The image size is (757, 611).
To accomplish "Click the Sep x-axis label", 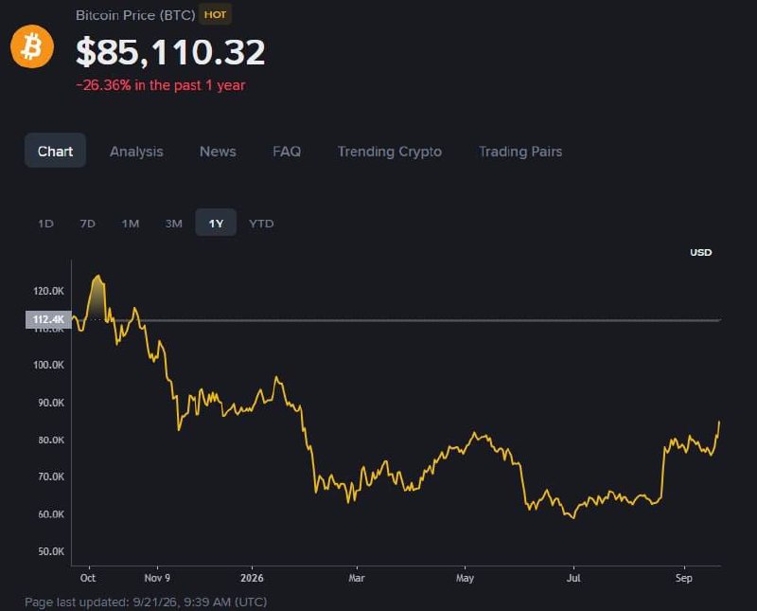I will click(683, 578).
